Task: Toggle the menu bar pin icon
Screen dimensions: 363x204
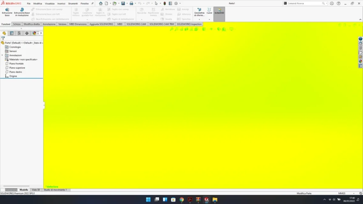Action: pos(93,4)
